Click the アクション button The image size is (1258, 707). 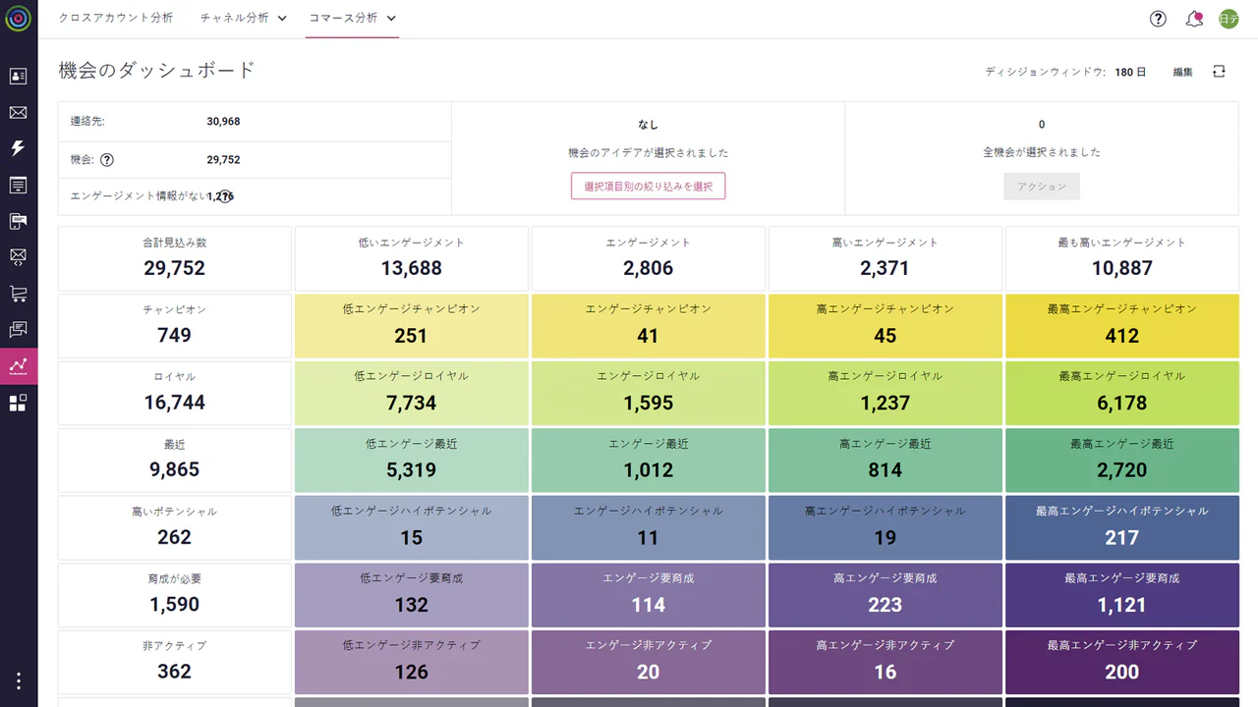1042,187
